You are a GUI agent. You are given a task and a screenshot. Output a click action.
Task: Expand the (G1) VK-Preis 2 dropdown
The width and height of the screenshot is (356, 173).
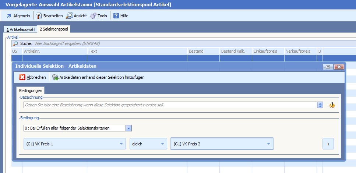click(x=268, y=144)
